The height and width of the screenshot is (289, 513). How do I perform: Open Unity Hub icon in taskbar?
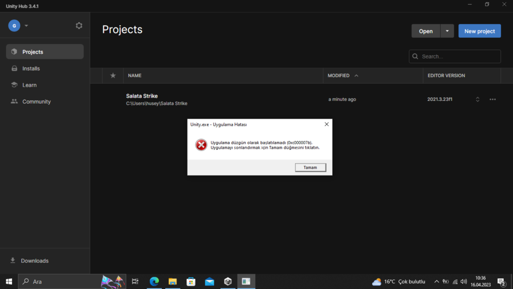click(227, 282)
